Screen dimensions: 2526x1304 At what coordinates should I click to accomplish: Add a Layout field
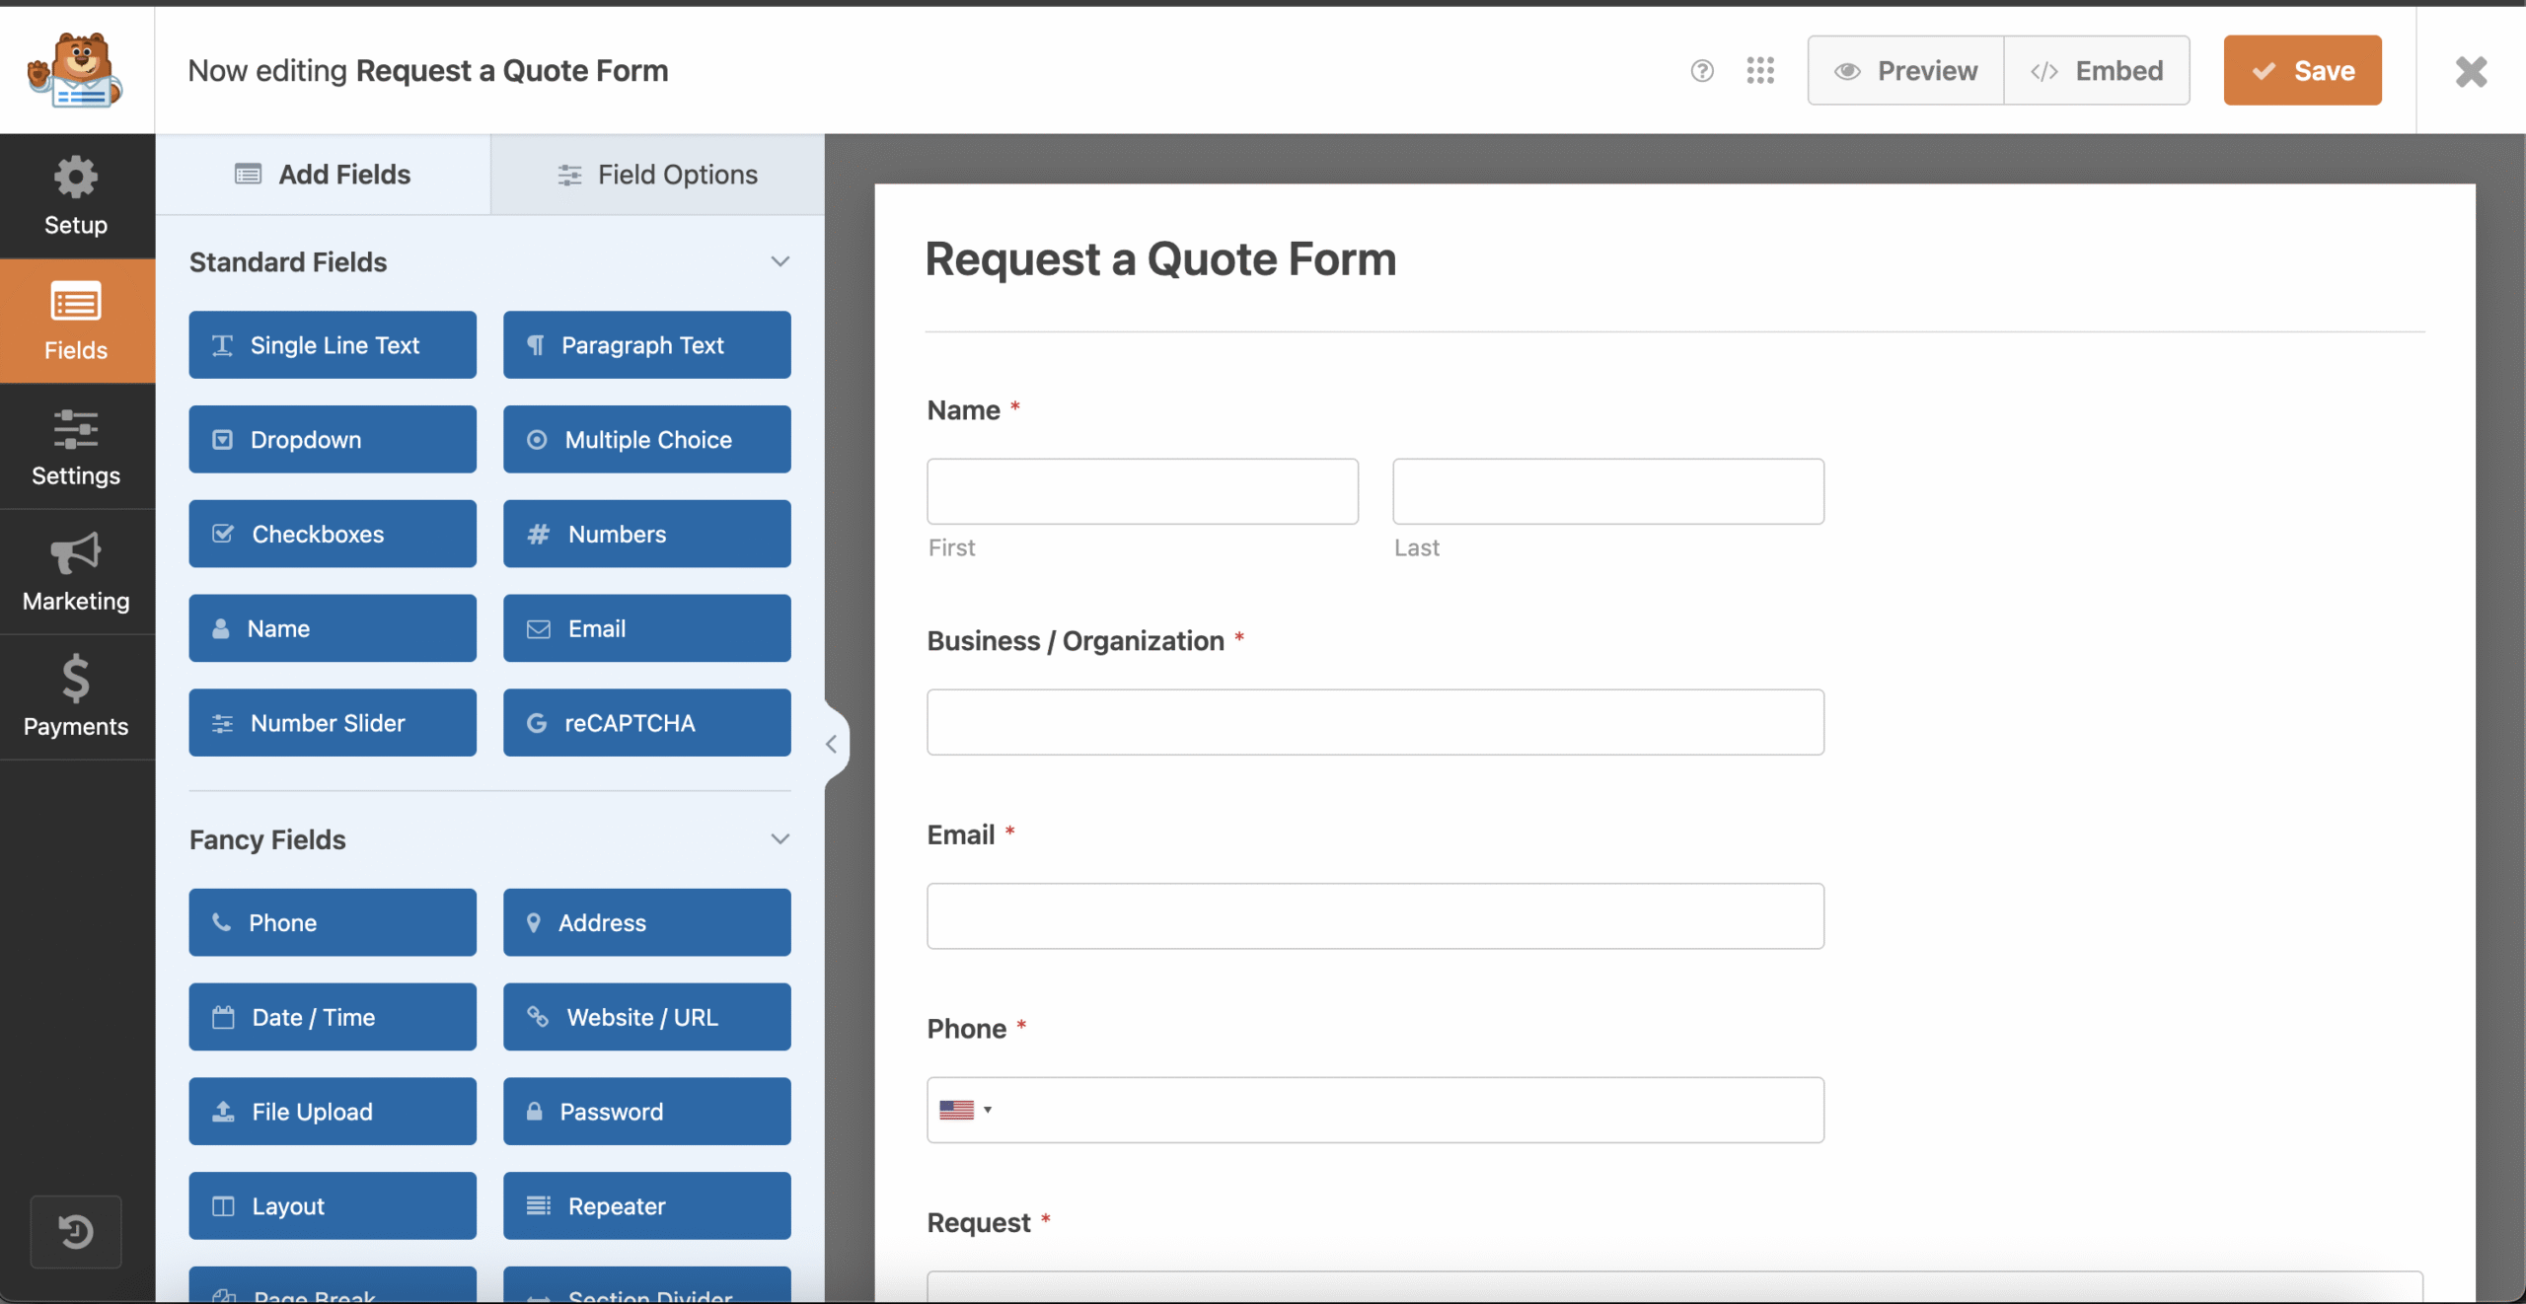pyautogui.click(x=333, y=1206)
